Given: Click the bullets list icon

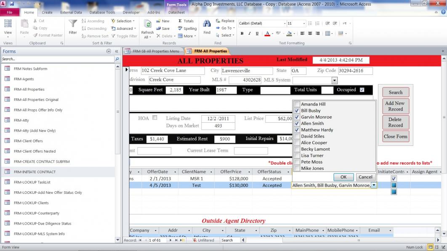Looking at the screenshot, I should [310, 24].
